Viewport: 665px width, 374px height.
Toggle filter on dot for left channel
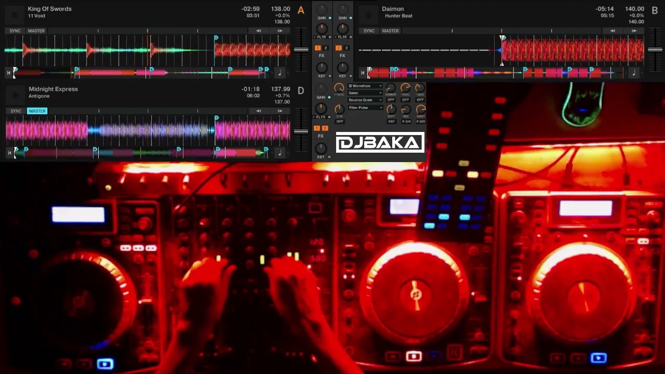tap(330, 37)
